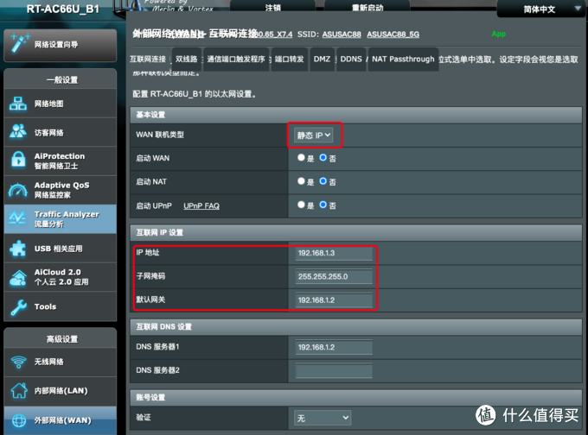
Task: Click the network setup wizard icon
Action: (19, 43)
